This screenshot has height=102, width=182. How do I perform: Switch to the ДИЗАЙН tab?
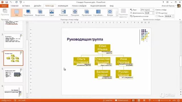tap(37, 6)
